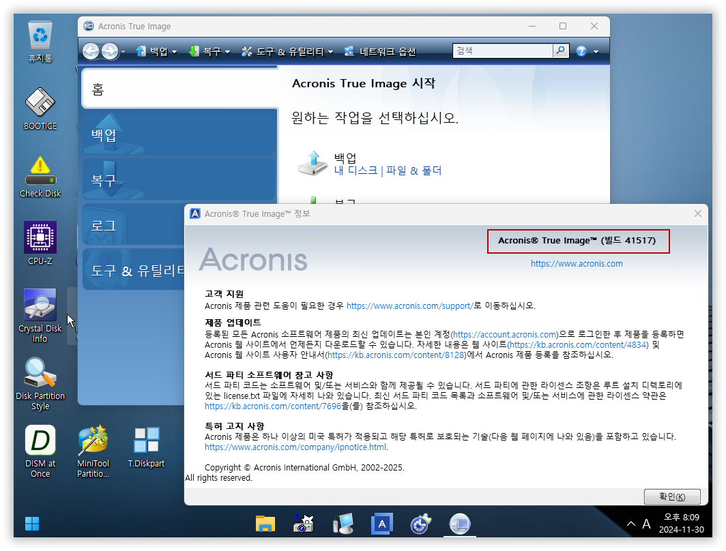The width and height of the screenshot is (726, 551).
Task: Maximize the Acronis True Image window
Action: coord(562,26)
